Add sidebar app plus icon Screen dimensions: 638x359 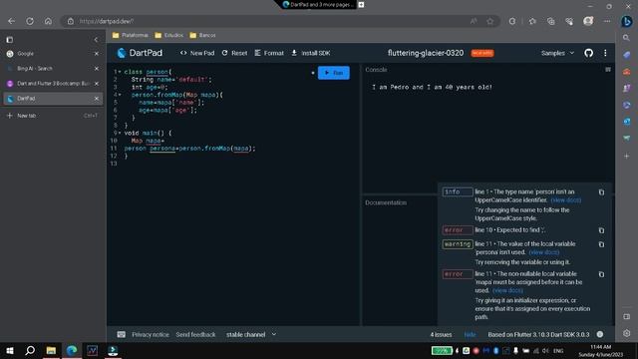tap(627, 156)
